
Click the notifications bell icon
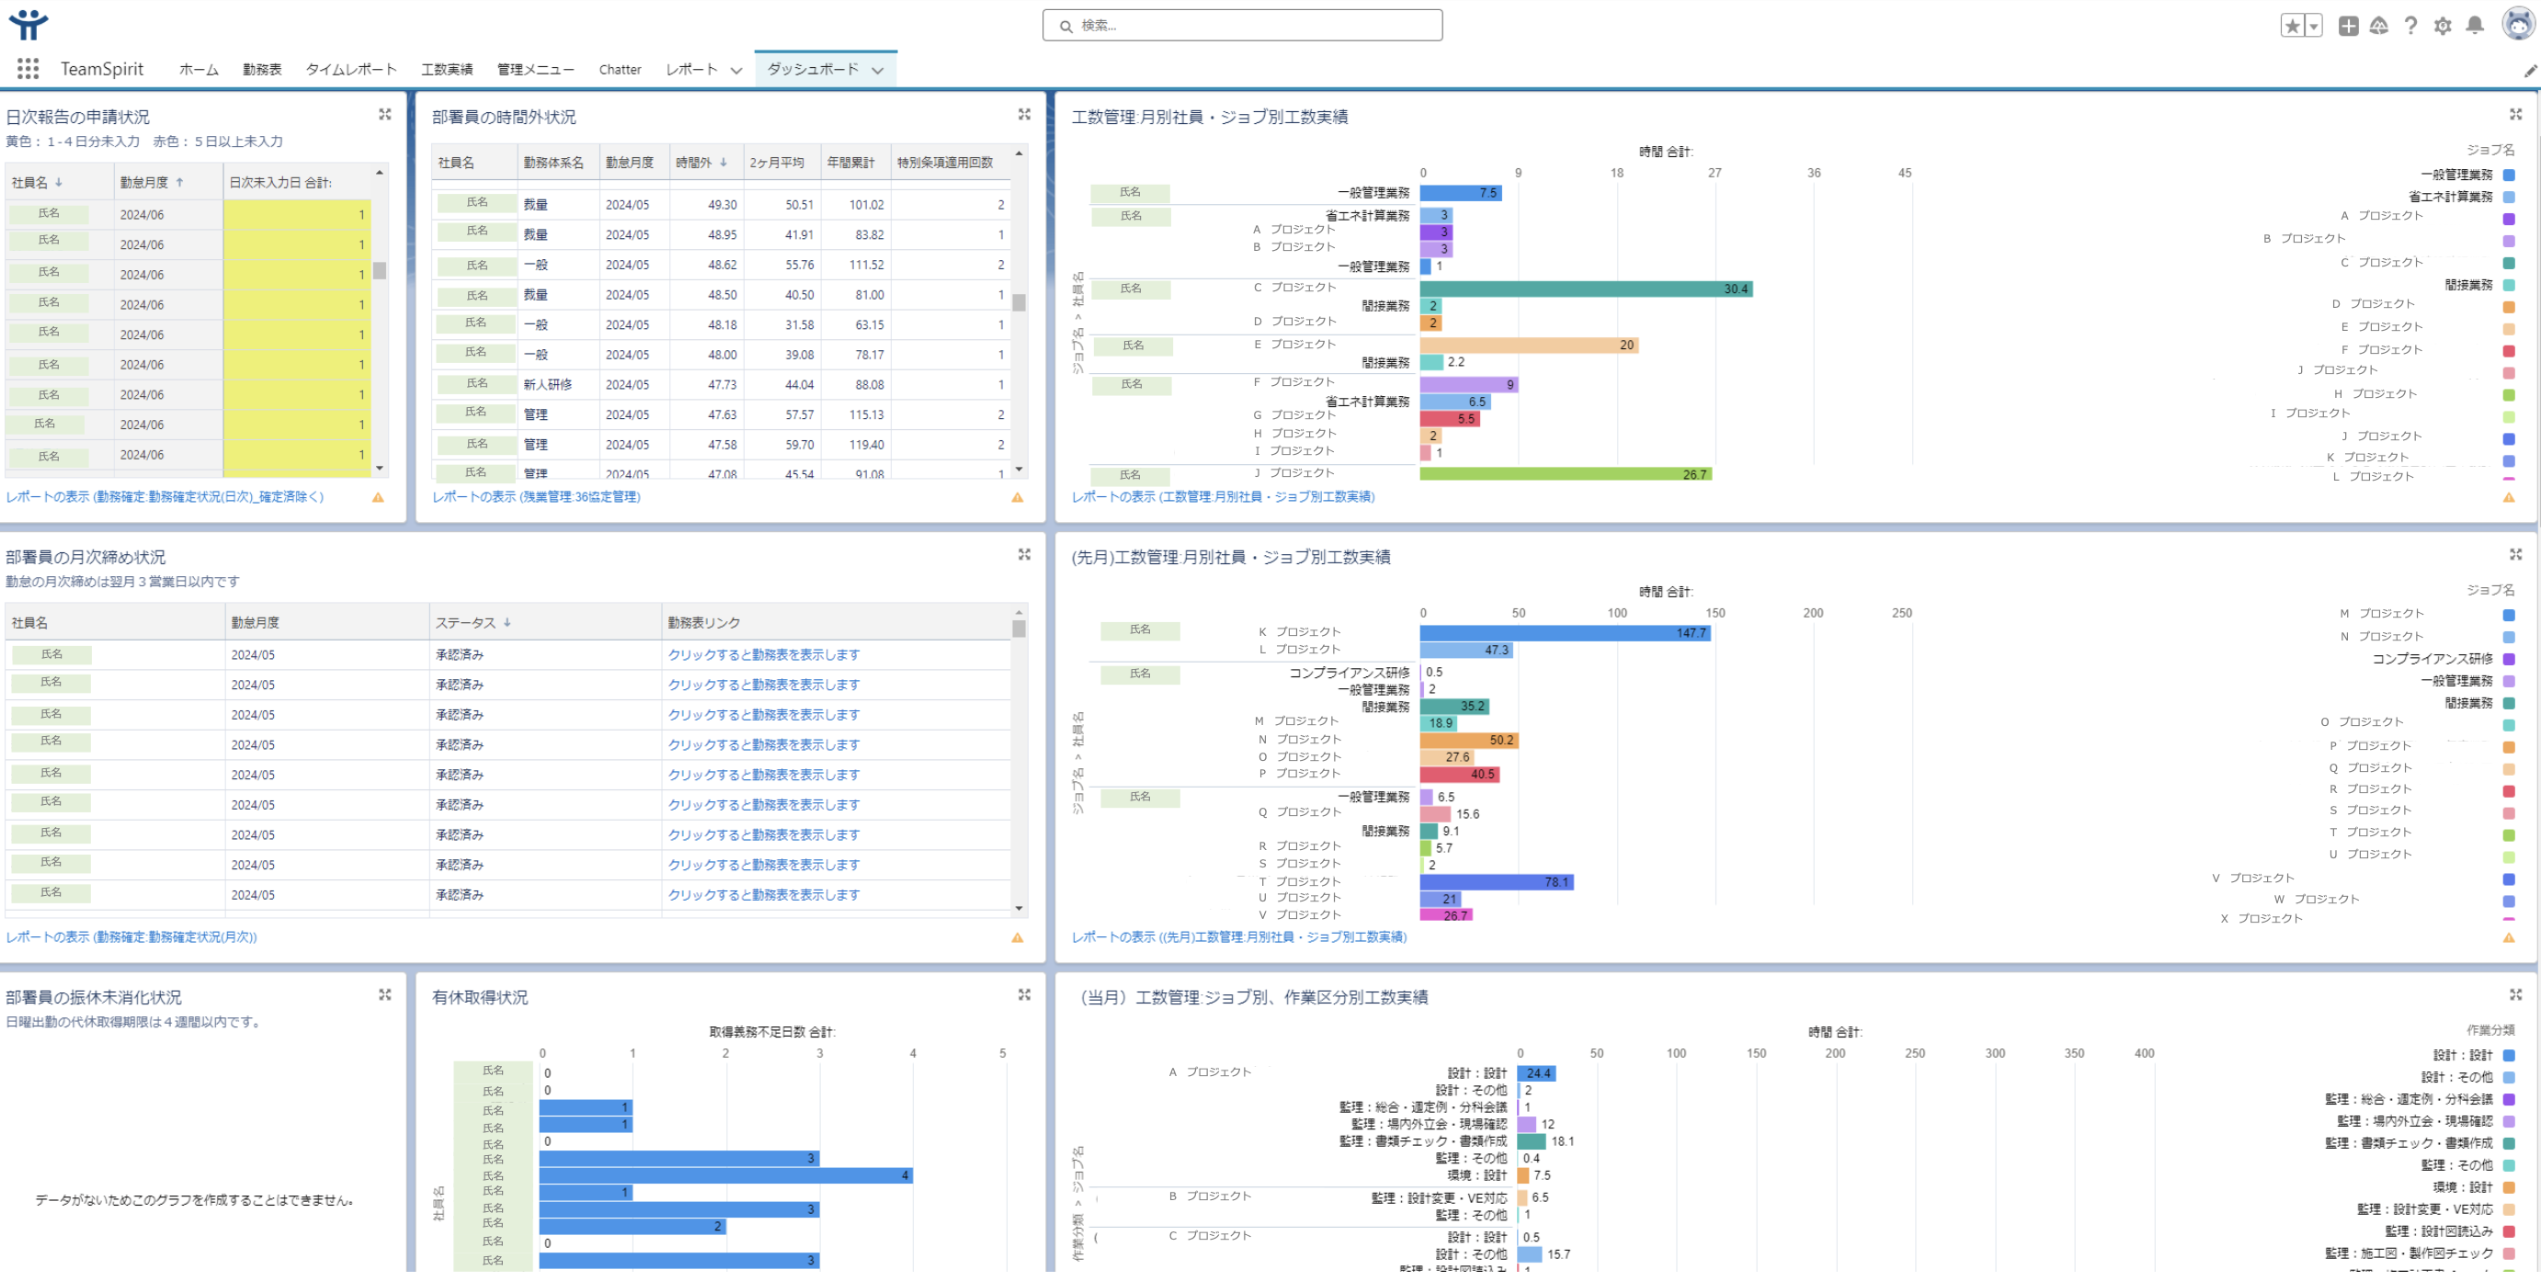(2474, 26)
